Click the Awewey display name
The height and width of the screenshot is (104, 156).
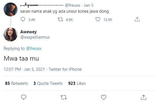(x=28, y=32)
